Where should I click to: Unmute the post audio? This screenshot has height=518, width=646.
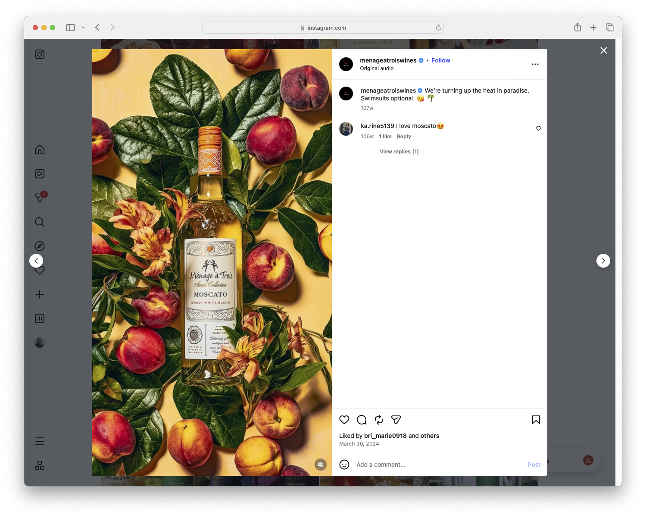point(320,465)
